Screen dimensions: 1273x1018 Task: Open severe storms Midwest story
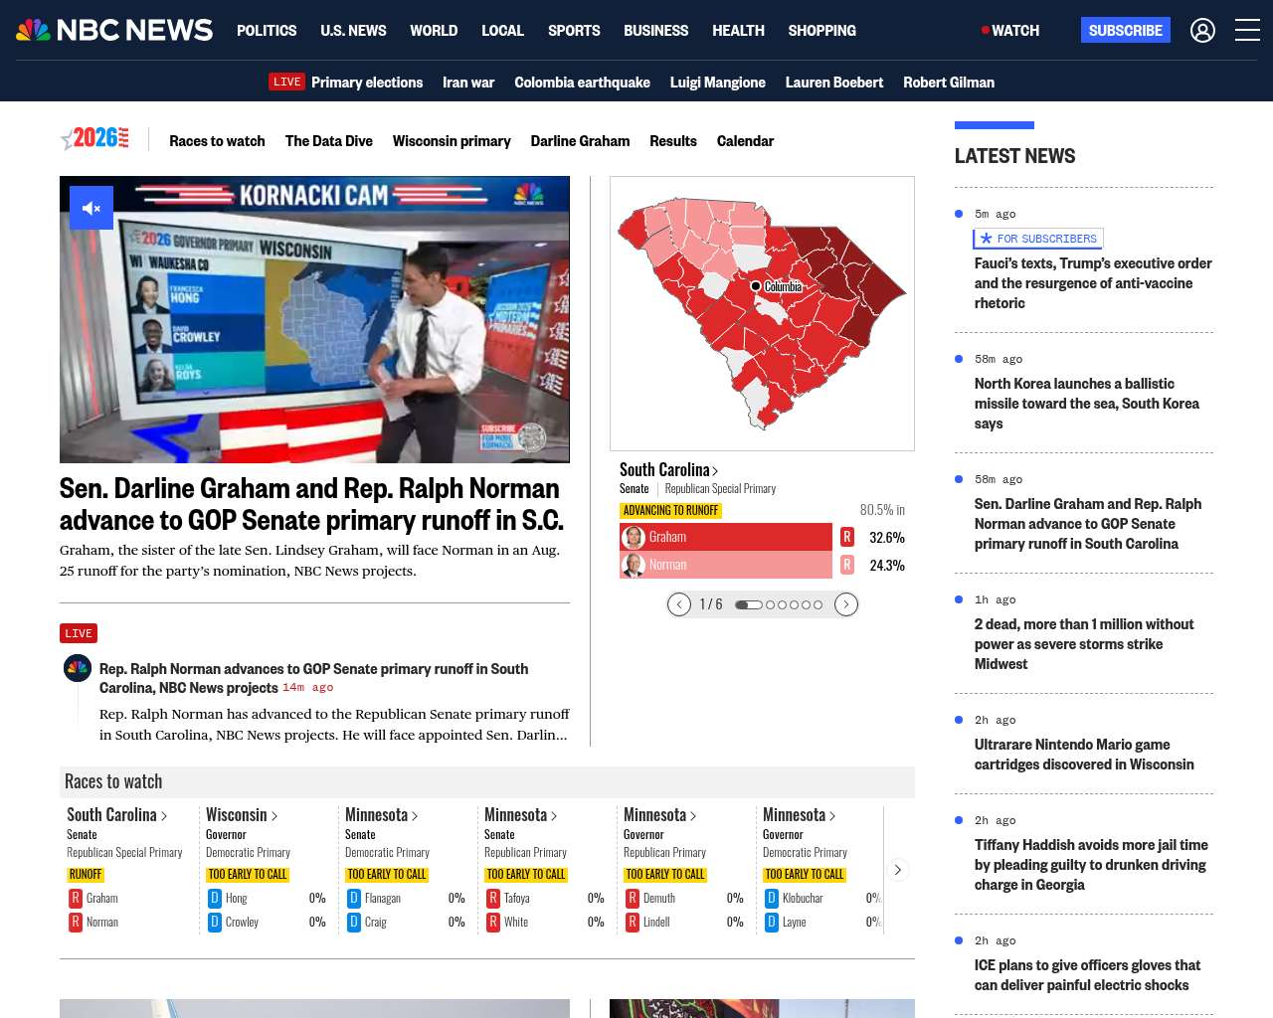pos(1084,644)
